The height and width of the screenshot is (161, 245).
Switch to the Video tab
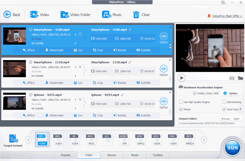[x=89, y=155]
